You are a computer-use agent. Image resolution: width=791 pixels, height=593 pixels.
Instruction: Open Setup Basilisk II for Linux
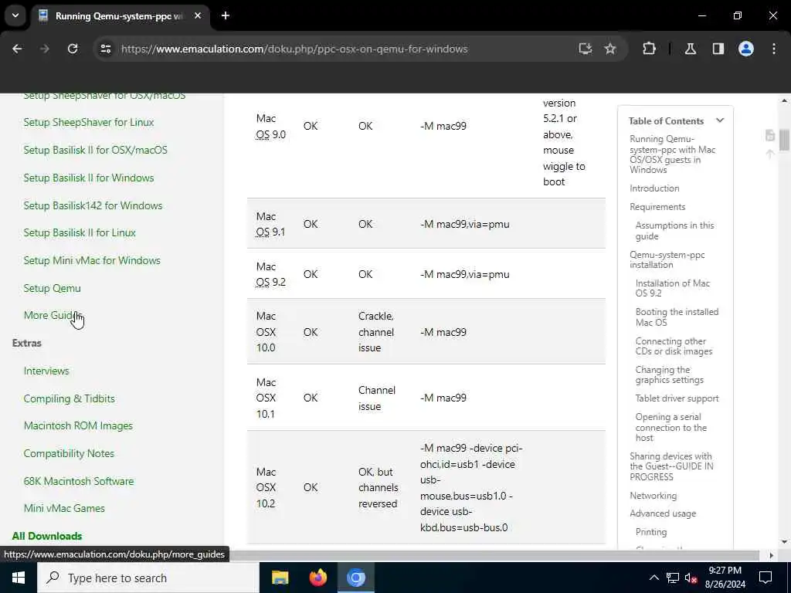coord(80,233)
